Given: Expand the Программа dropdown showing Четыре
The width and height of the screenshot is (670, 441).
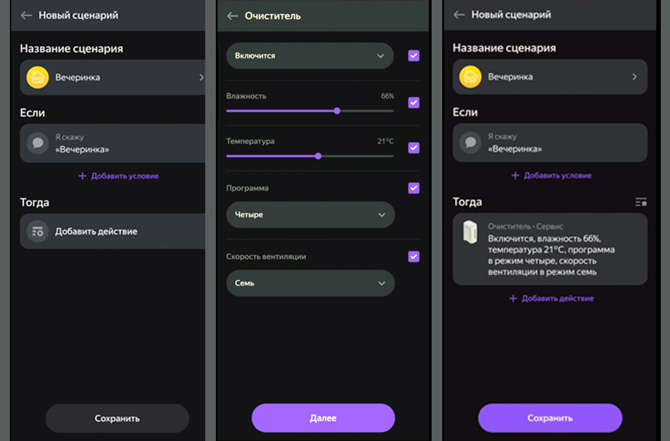Looking at the screenshot, I should pyautogui.click(x=310, y=215).
